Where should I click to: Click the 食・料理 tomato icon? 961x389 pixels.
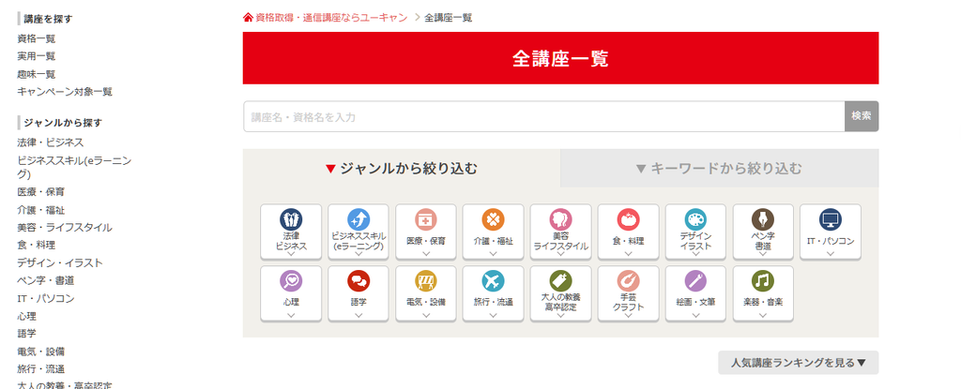coord(628,219)
